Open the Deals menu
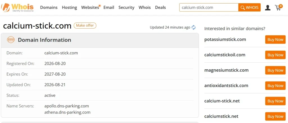The image size is (288, 123). pos(161,8)
